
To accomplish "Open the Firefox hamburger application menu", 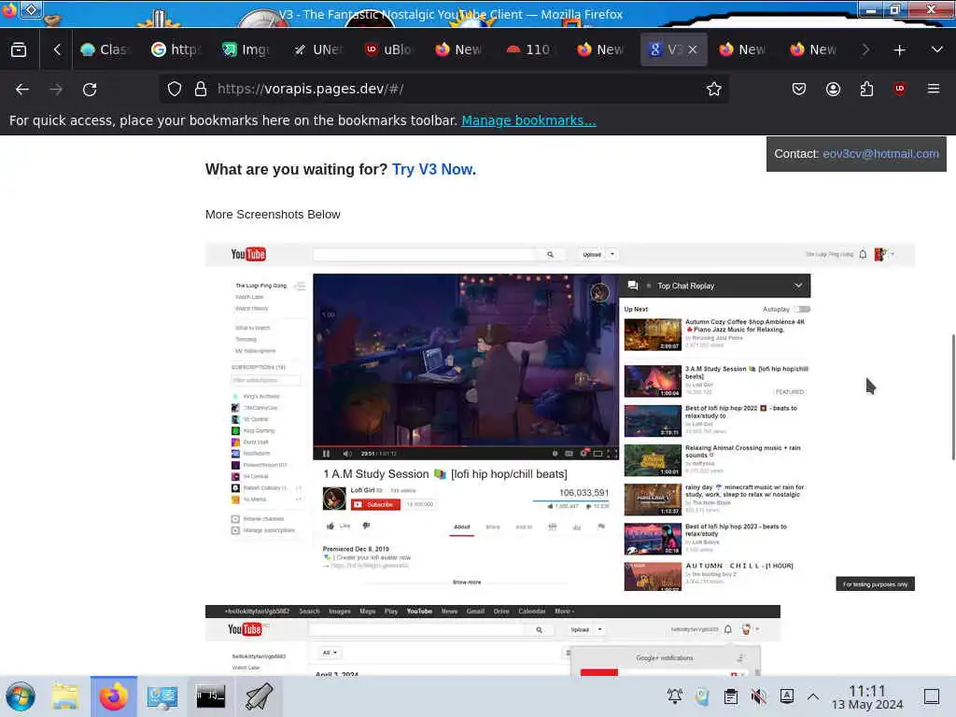I will [x=934, y=89].
